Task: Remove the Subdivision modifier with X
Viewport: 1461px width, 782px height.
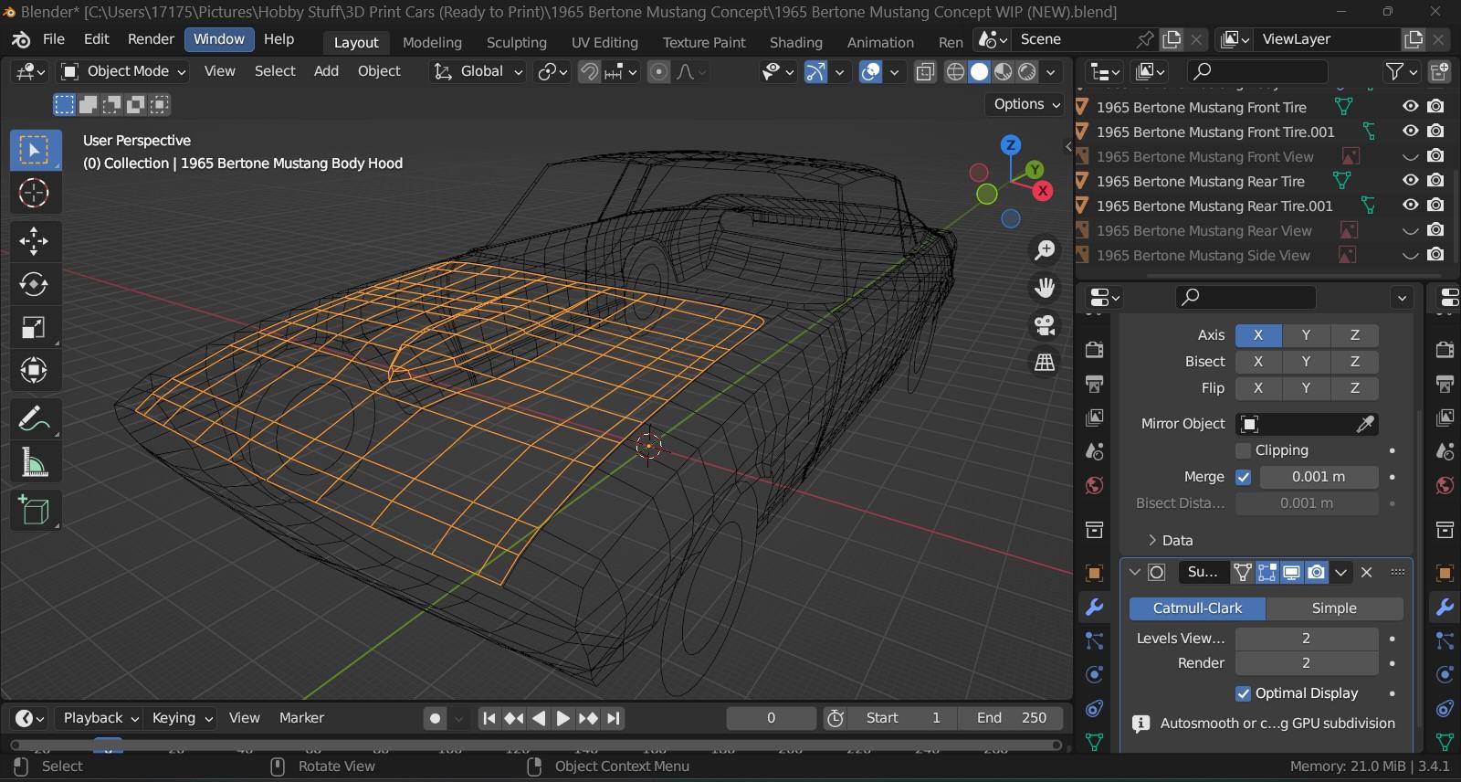Action: click(1366, 573)
